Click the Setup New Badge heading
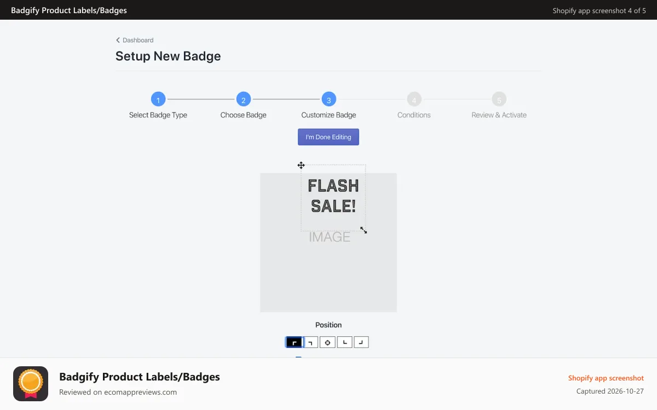Image resolution: width=657 pixels, height=410 pixels. click(168, 56)
